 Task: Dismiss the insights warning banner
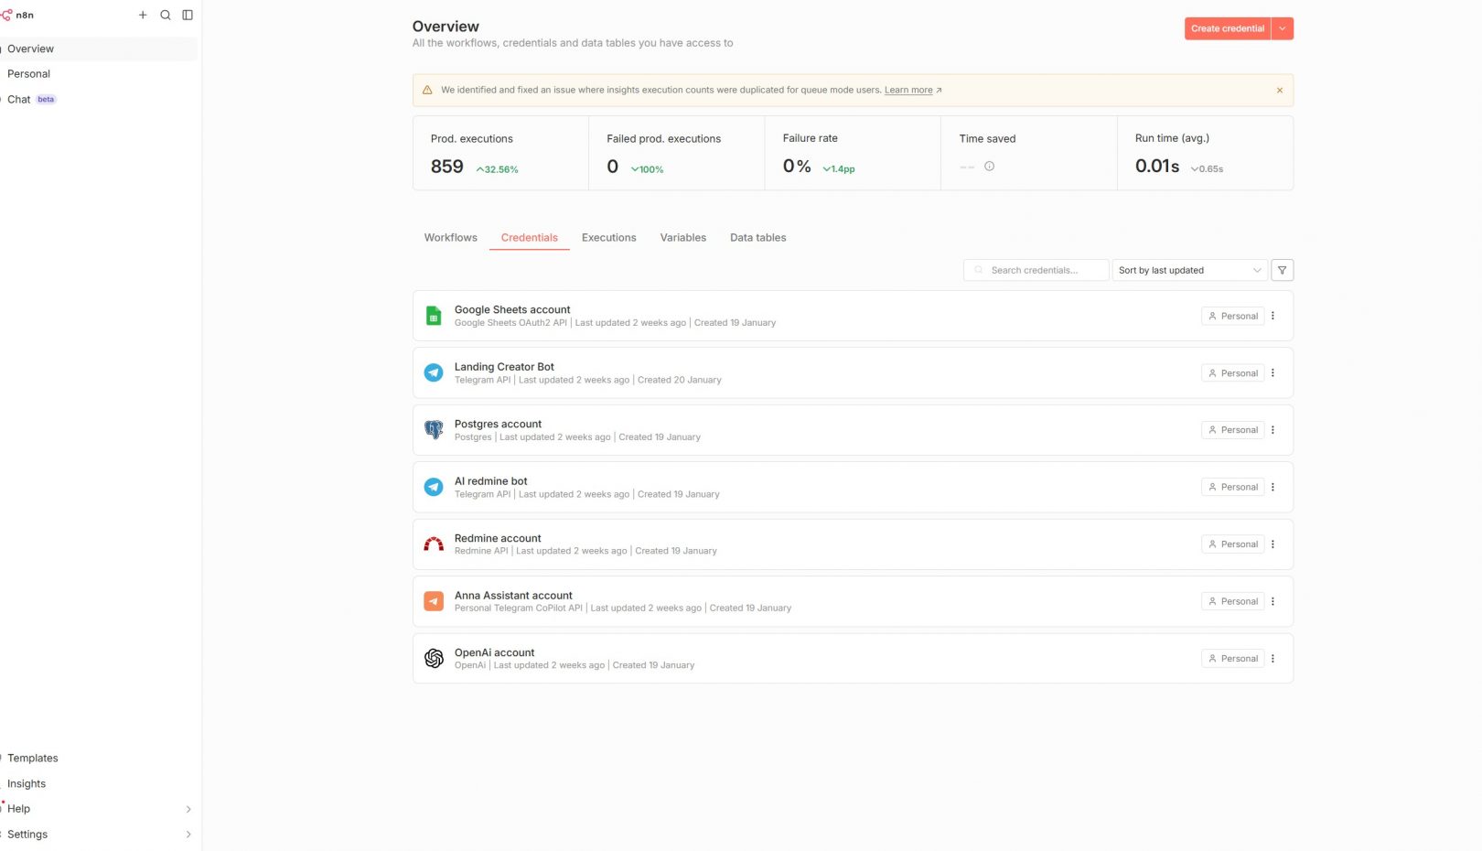1279,91
